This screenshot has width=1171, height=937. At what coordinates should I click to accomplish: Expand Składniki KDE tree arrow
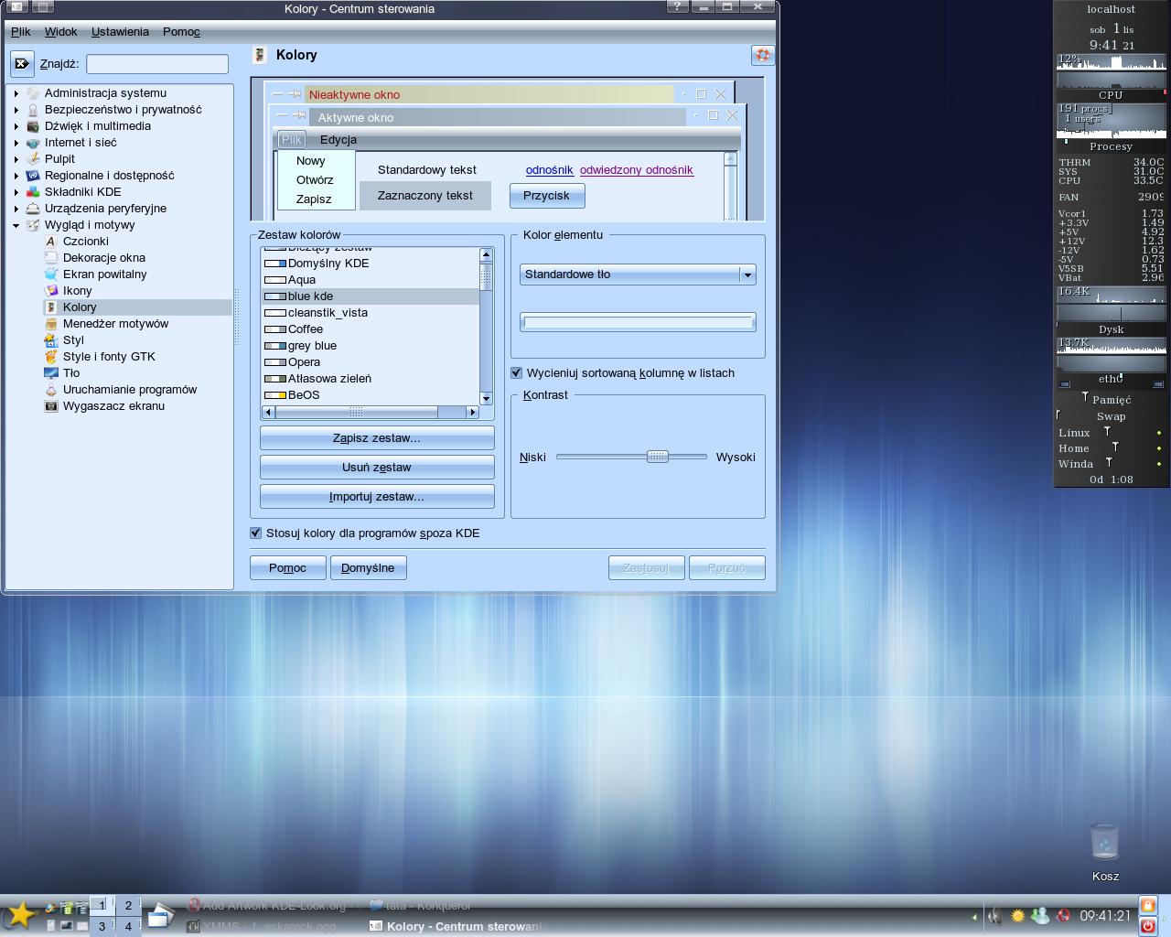point(16,192)
